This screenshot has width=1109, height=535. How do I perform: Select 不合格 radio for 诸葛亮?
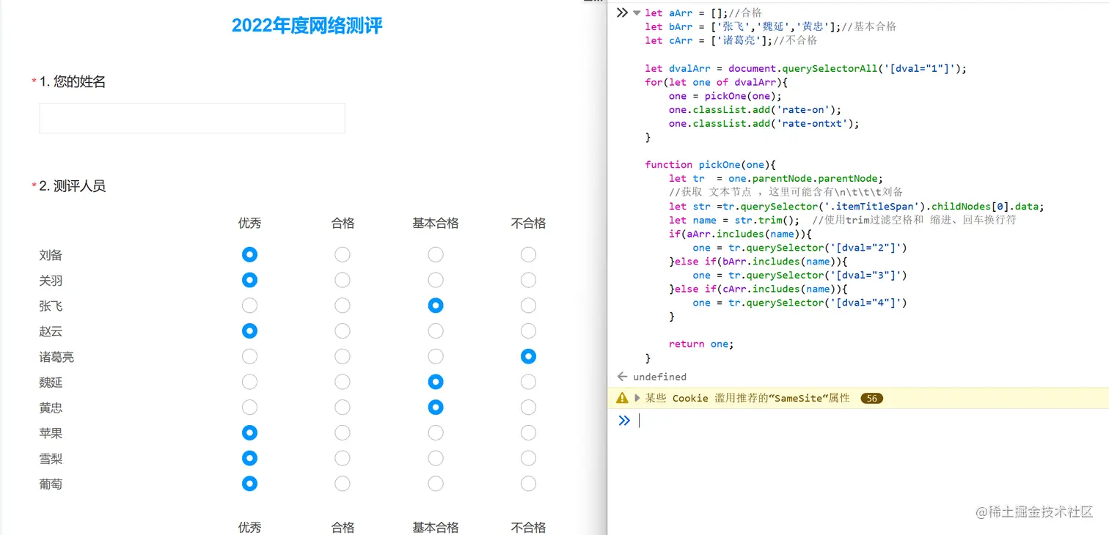point(528,357)
